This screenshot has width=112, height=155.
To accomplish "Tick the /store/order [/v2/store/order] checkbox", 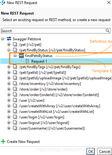I will point(15,89).
